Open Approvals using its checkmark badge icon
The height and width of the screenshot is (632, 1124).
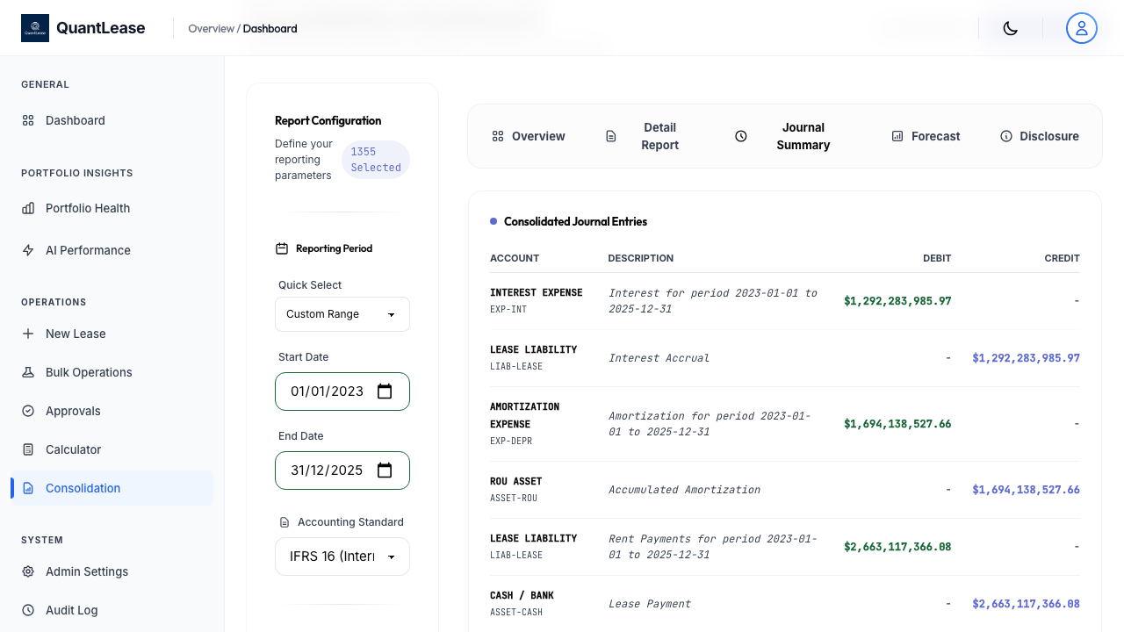(28, 411)
